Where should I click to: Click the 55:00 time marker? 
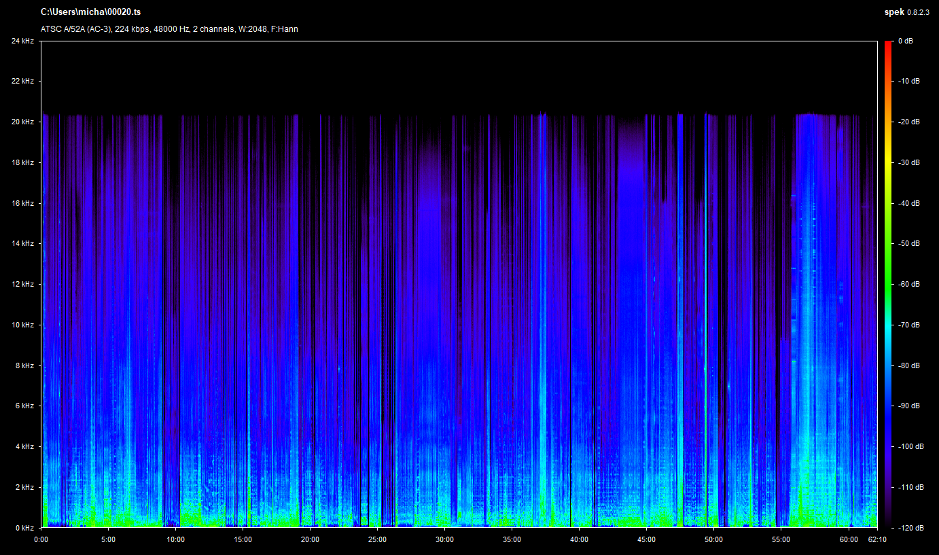pos(781,540)
